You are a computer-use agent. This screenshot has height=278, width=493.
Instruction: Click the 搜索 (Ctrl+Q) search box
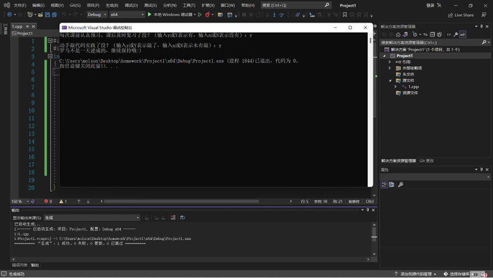pyautogui.click(x=296, y=5)
